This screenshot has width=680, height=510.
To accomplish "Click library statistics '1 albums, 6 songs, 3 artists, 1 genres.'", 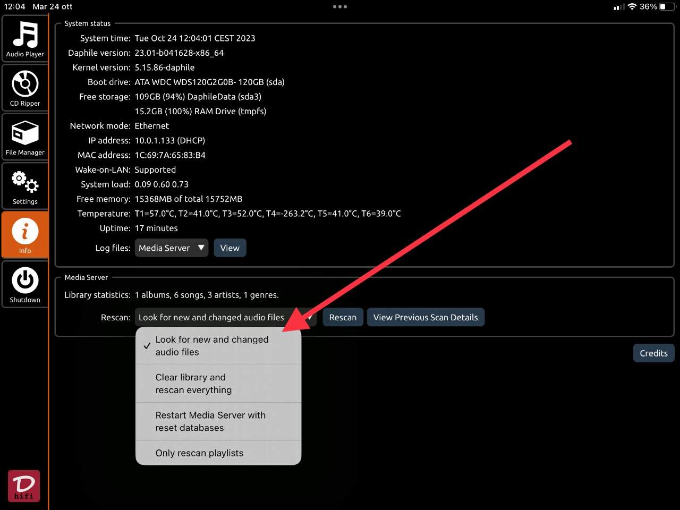I will [x=207, y=295].
